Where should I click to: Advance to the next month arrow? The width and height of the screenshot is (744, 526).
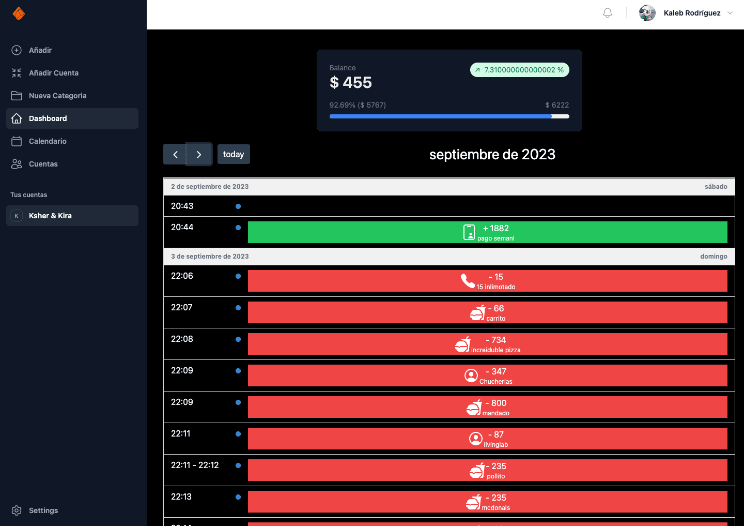(x=199, y=155)
